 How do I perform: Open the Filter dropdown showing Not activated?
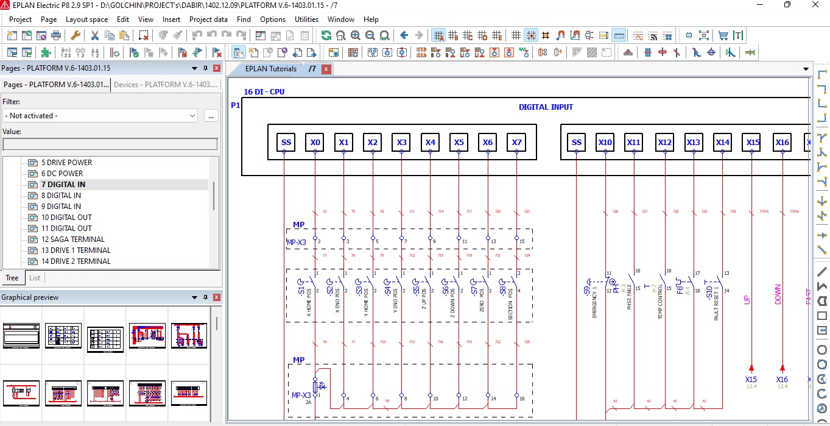[100, 116]
